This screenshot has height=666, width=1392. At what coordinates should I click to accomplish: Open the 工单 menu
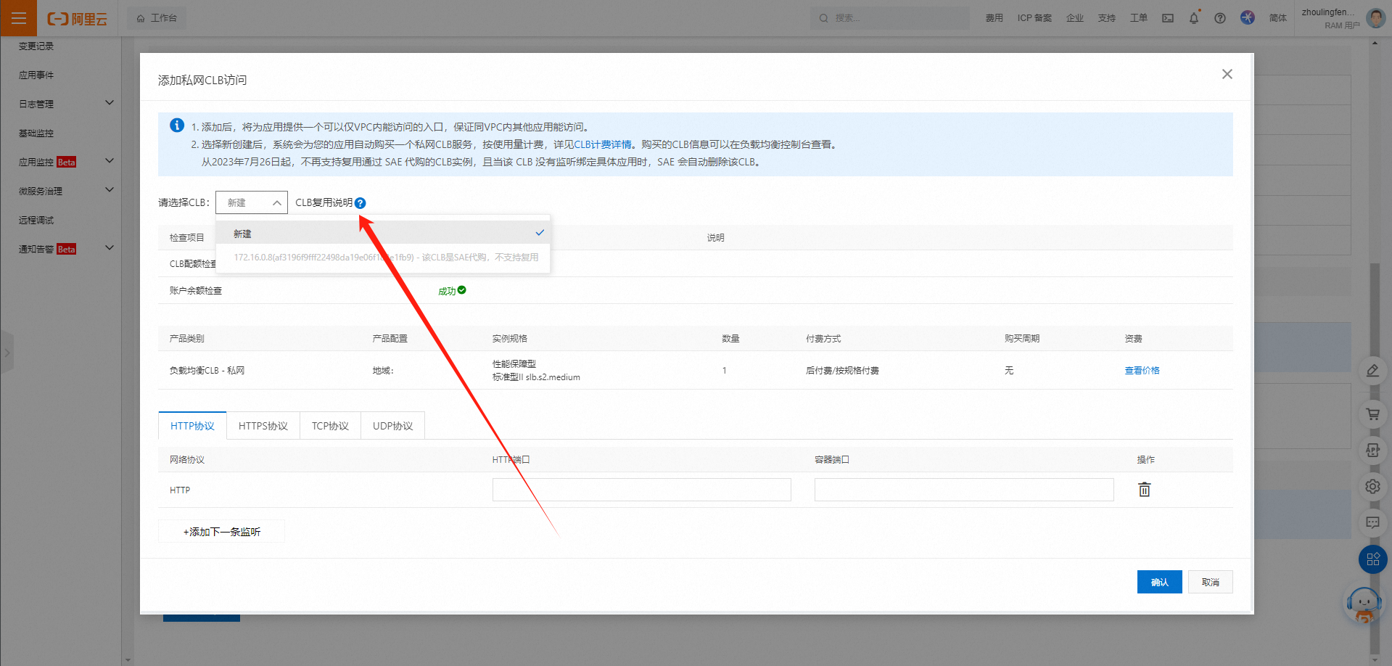pyautogui.click(x=1139, y=18)
